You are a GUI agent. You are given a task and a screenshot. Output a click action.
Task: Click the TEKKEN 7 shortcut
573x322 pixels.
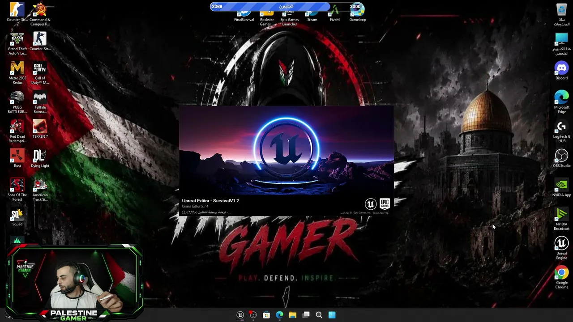point(40,129)
